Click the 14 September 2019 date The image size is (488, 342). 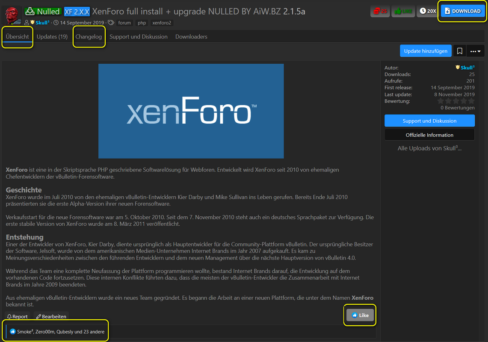[x=82, y=23]
